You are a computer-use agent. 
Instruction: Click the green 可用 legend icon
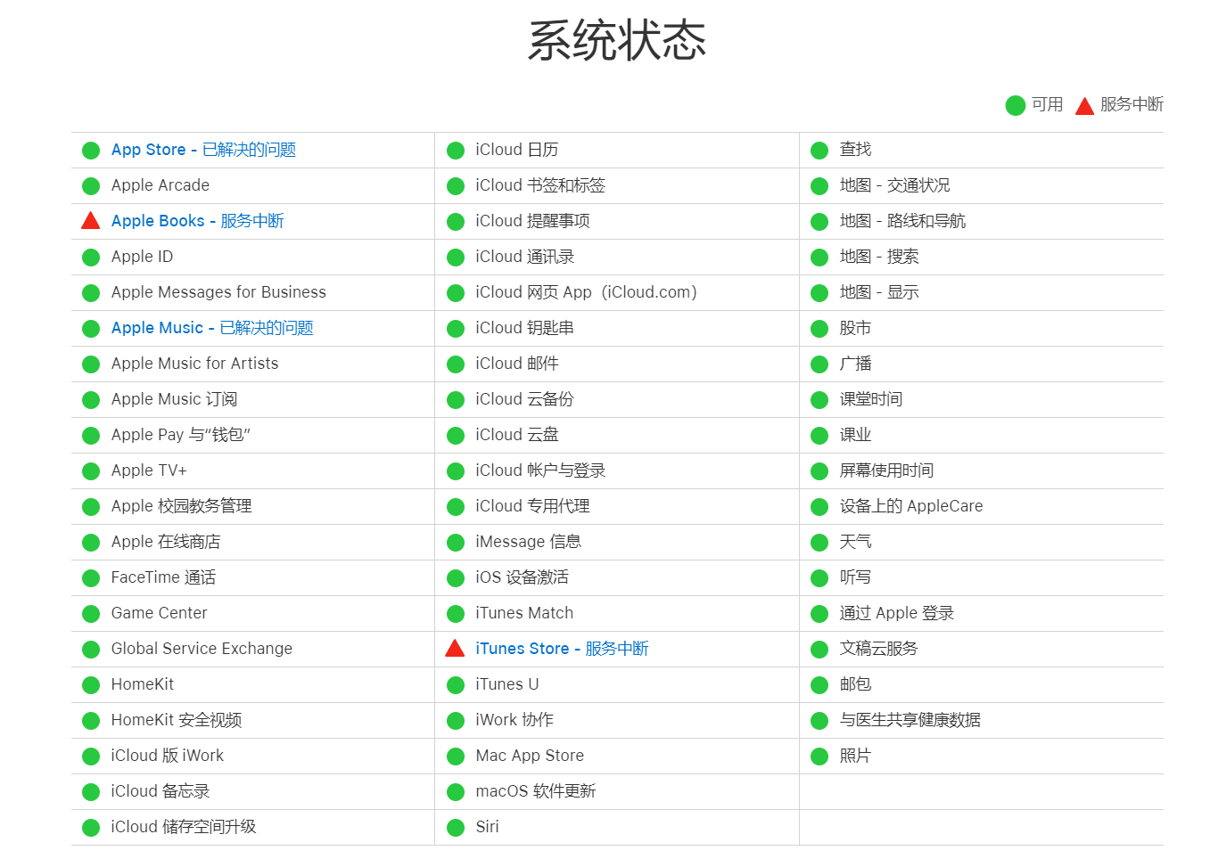[x=1015, y=106]
